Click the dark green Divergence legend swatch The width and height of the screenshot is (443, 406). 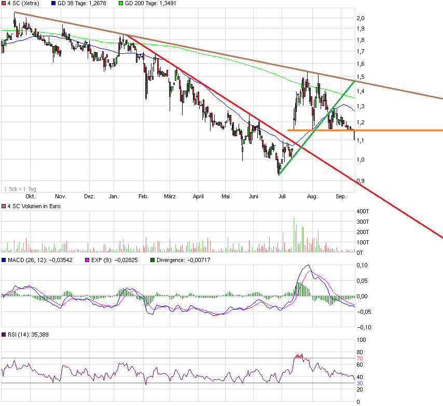click(x=153, y=260)
